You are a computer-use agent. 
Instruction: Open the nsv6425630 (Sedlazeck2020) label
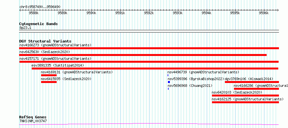click(45, 52)
